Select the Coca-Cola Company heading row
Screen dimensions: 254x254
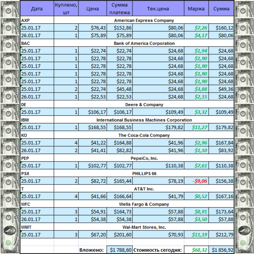coord(144,135)
